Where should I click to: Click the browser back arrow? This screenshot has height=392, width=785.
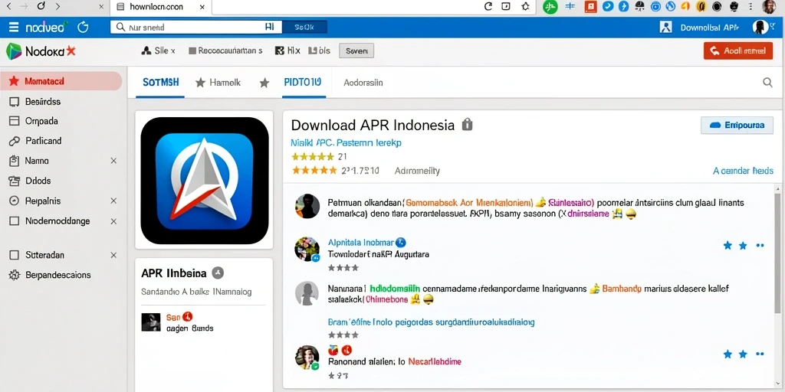[x=8, y=6]
